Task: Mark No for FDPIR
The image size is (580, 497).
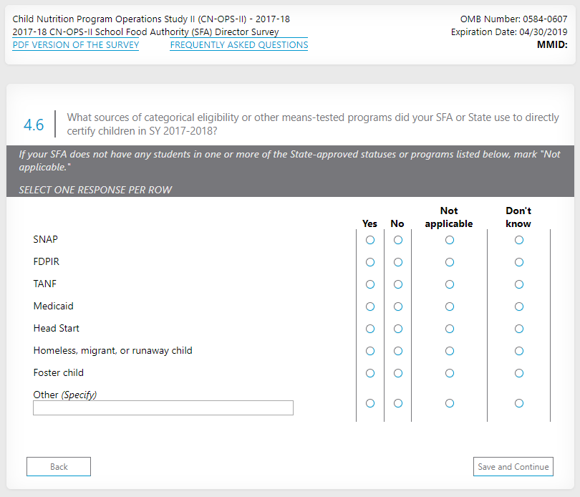Action: click(x=398, y=262)
